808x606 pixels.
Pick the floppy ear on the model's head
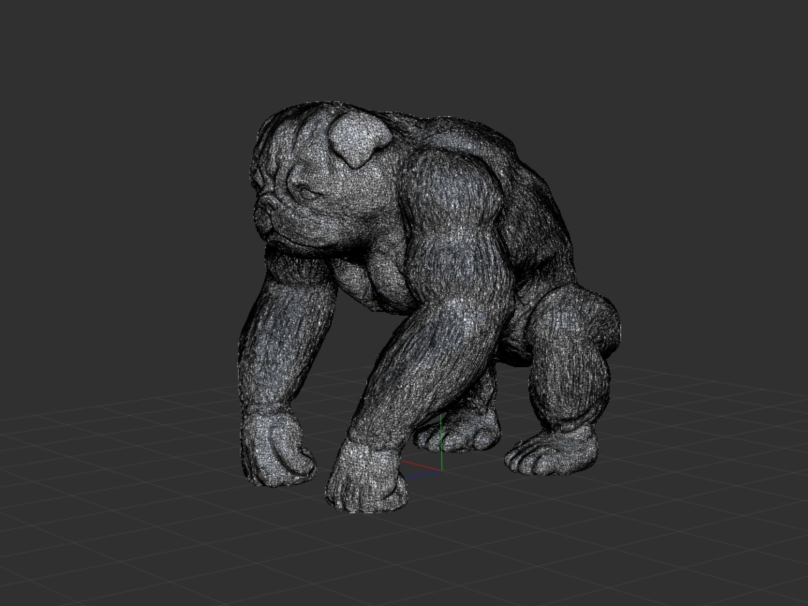point(359,140)
